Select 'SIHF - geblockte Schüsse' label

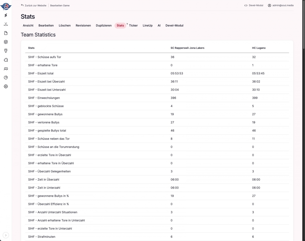pos(46,106)
